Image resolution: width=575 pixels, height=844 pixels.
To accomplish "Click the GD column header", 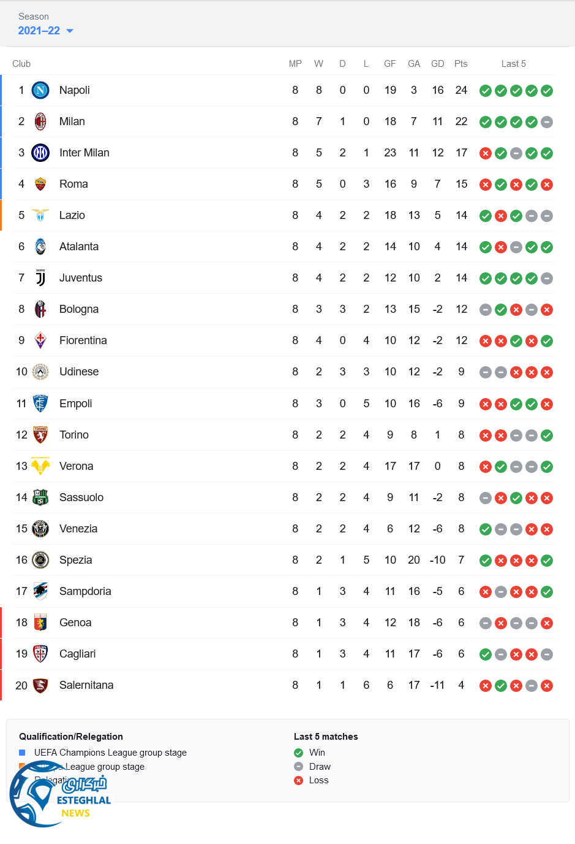I will (x=438, y=64).
